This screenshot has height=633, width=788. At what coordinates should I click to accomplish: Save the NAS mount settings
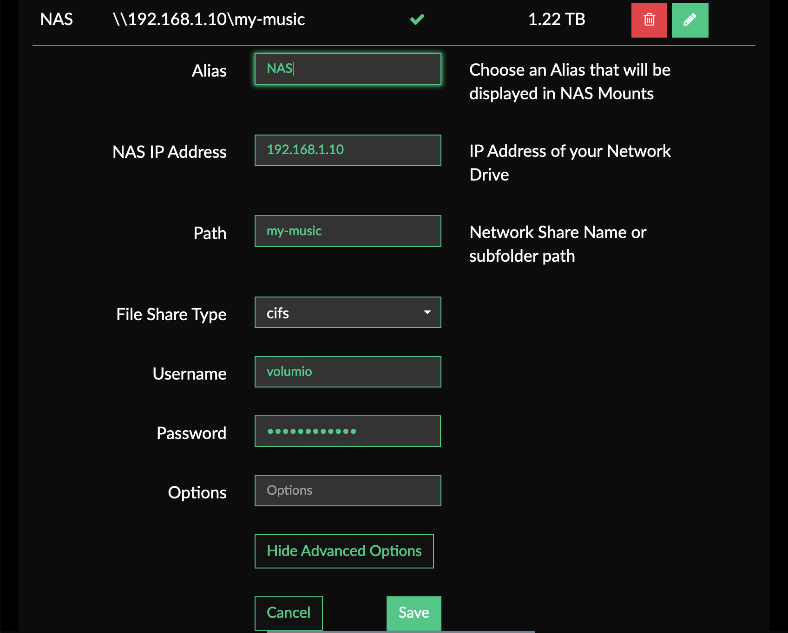point(414,613)
